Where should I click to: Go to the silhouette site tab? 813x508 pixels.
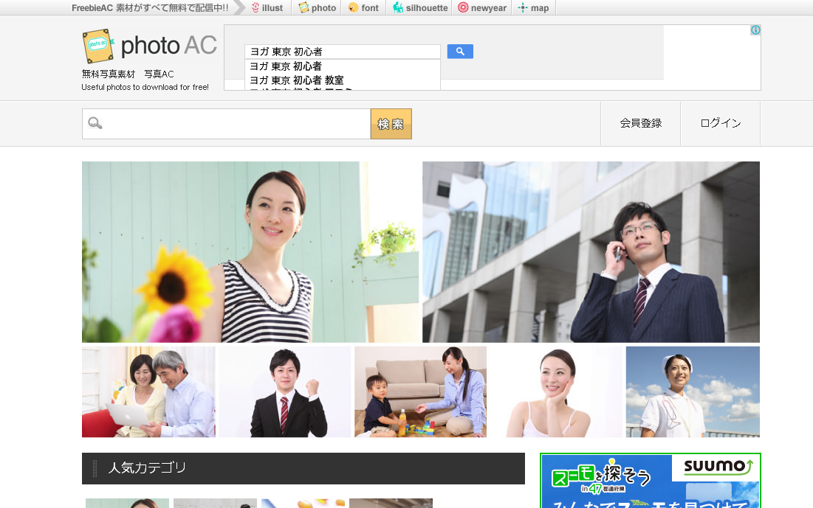pyautogui.click(x=420, y=8)
